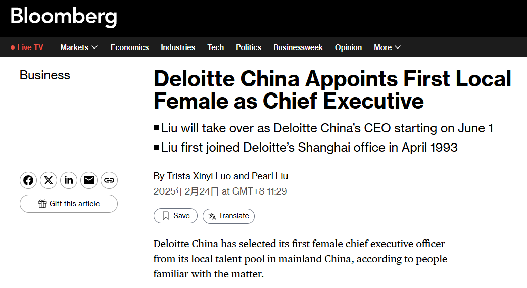The image size is (527, 288).
Task: Open the Bloomberg logo homepage
Action: (x=64, y=17)
